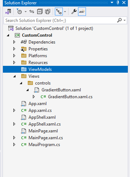Viewport: 130px width, 177px height.
Task: Select the ViewModels folder
Action: (x=65, y=69)
